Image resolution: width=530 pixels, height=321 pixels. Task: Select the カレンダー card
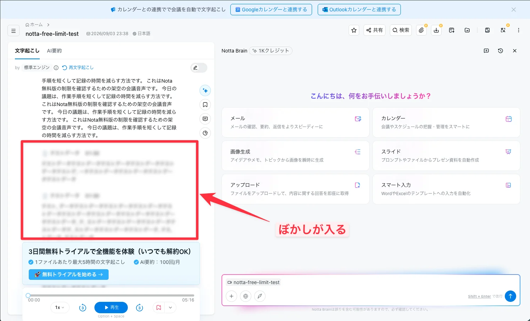pos(446,122)
